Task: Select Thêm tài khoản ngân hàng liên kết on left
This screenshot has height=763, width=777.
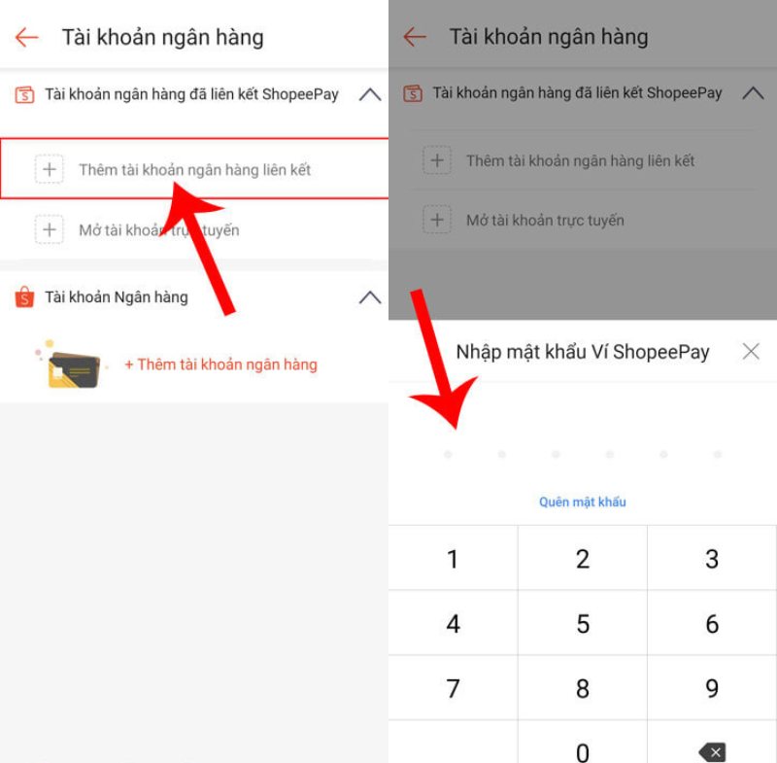Action: tap(194, 168)
